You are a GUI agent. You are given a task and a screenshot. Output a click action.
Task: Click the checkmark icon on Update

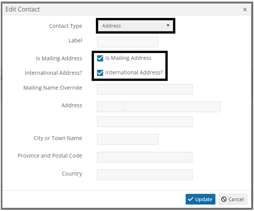coord(191,199)
